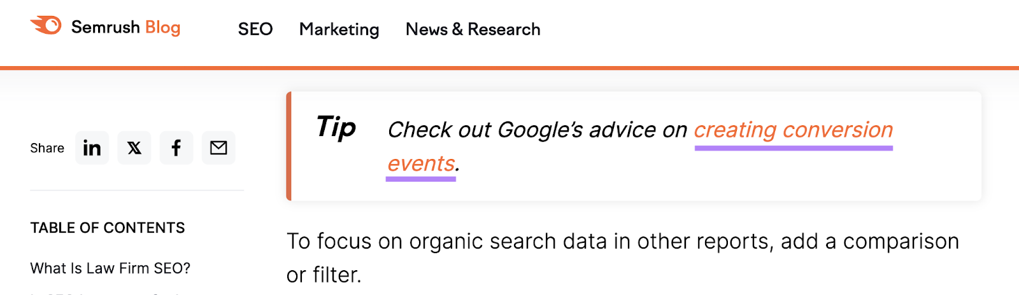Viewport: 1019px width, 295px height.
Task: Open the Marketing navigation menu
Action: [339, 29]
